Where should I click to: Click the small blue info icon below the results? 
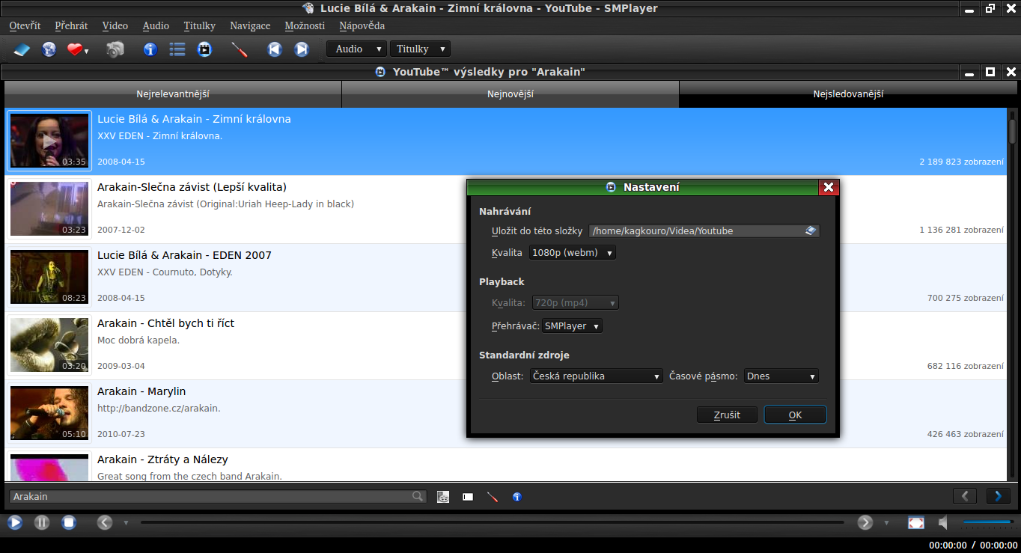516,497
